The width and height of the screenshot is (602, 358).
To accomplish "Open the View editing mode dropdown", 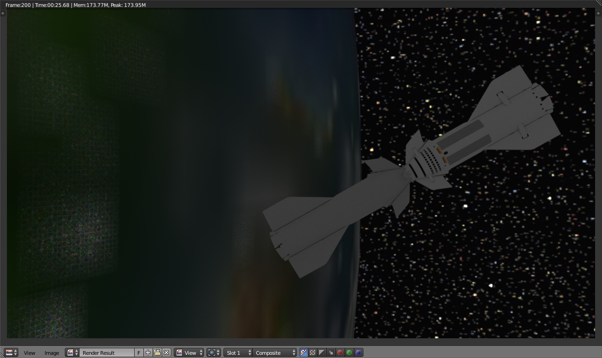I will click(189, 352).
